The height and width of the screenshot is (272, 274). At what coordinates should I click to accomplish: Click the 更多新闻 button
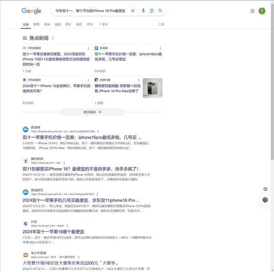92,112
